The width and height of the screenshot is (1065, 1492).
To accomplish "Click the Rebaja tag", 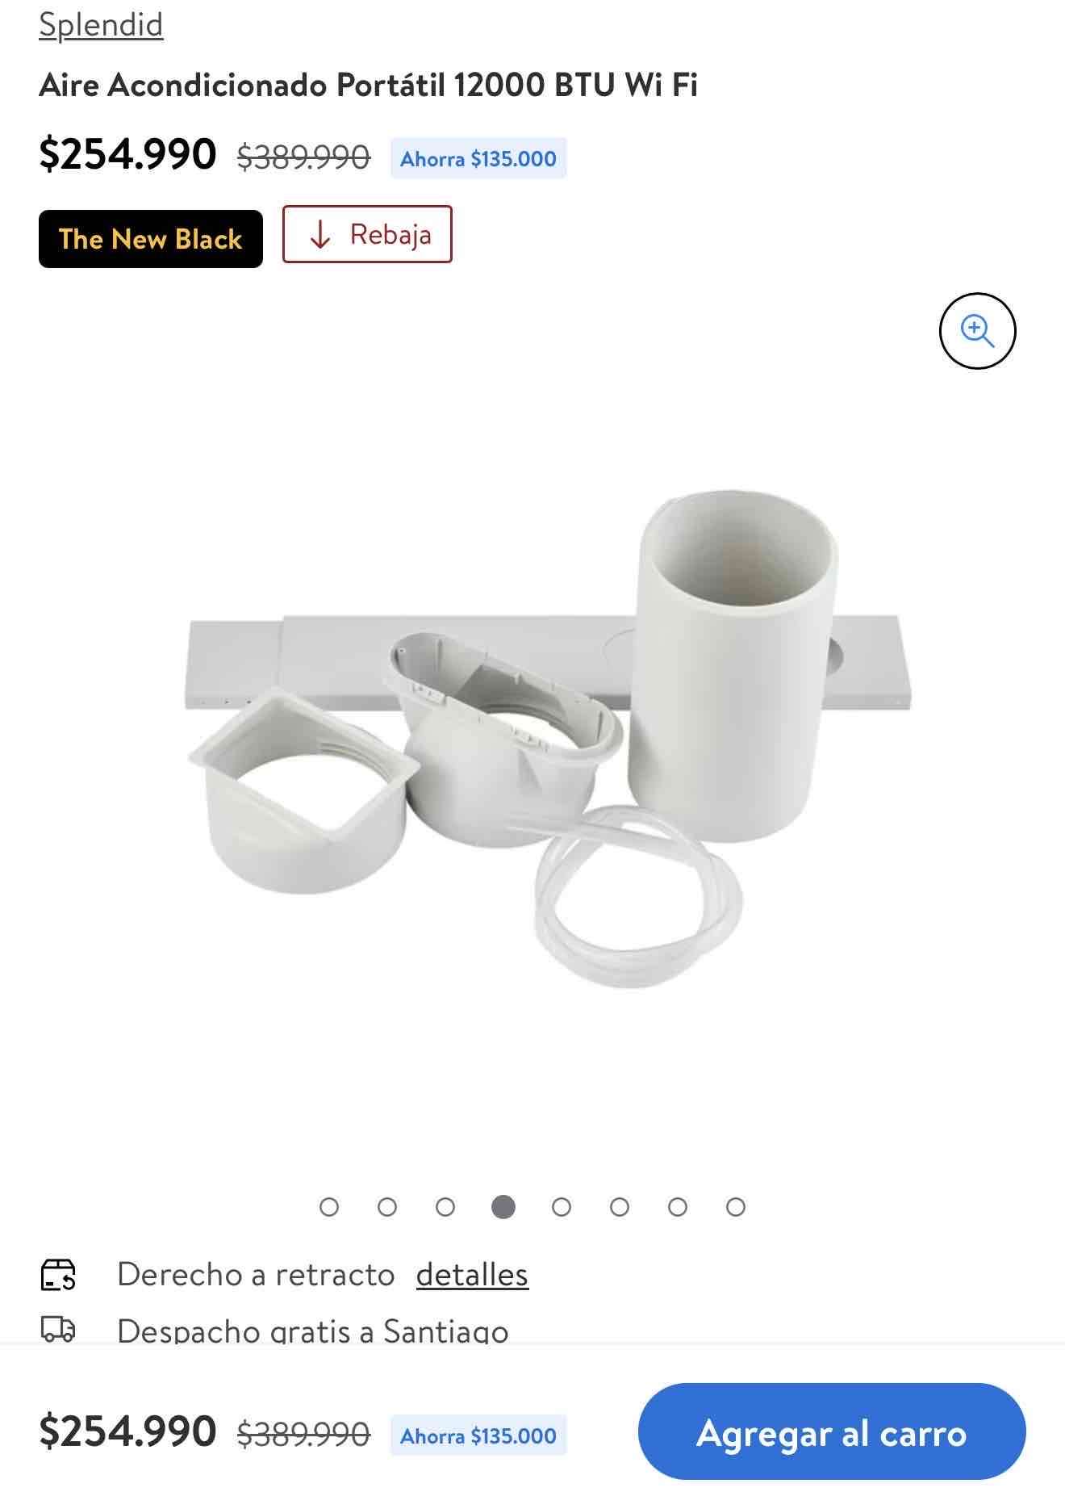I will (367, 234).
